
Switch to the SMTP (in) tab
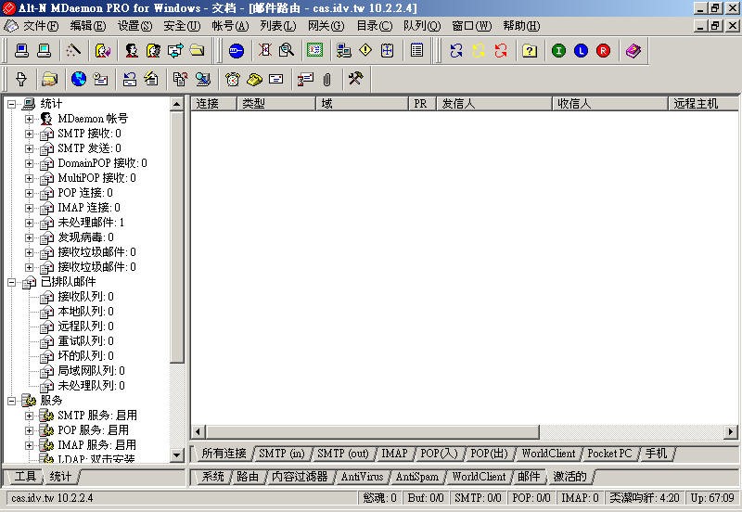pos(282,454)
